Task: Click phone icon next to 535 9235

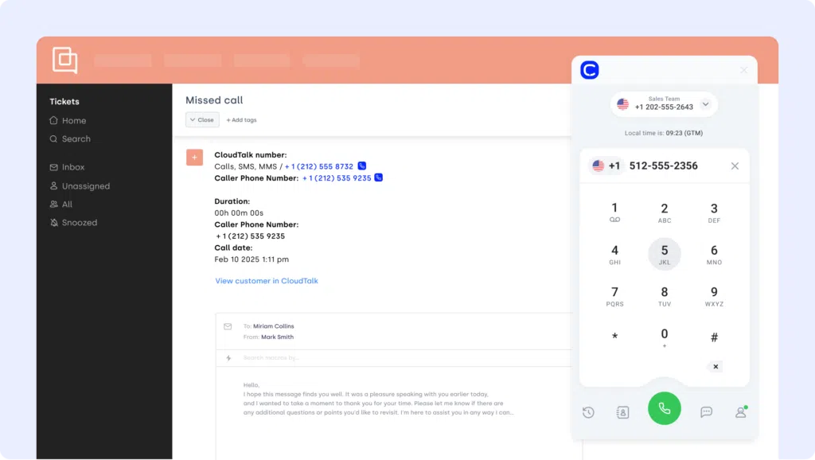Action: (x=379, y=178)
